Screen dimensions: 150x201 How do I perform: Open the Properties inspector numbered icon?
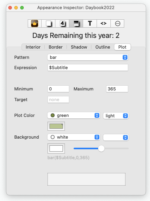coord(62,23)
